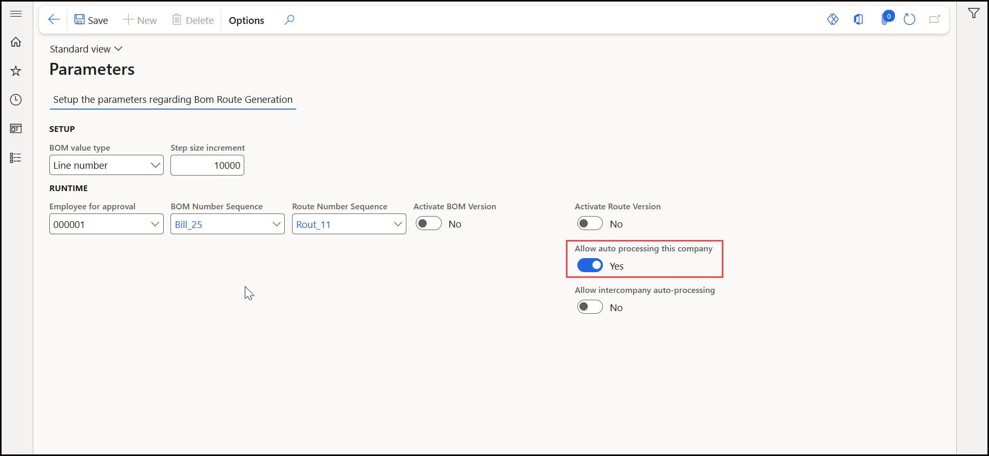This screenshot has width=989, height=456.
Task: Open the Power Apps diamond icon
Action: click(833, 20)
